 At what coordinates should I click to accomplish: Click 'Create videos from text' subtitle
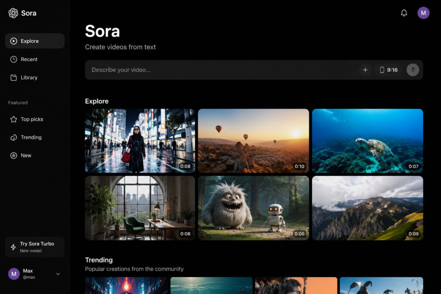coord(121,47)
